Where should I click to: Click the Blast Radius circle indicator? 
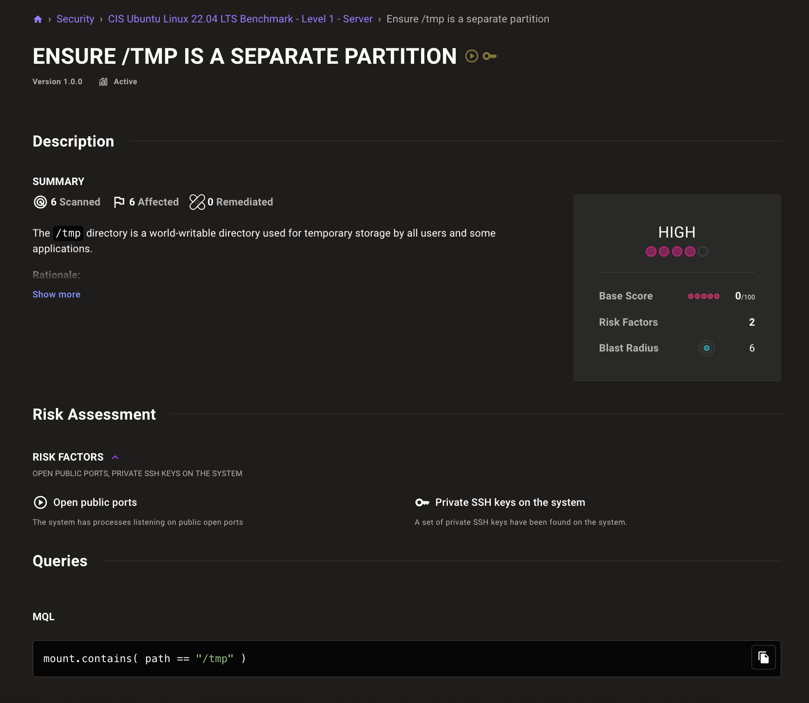(706, 348)
